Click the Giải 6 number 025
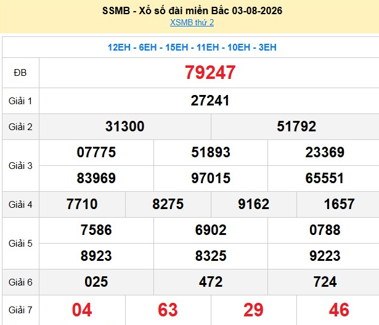This screenshot has height=325, width=379. click(96, 282)
